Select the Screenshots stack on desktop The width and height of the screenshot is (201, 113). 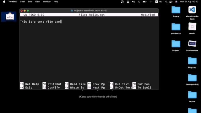point(192,46)
